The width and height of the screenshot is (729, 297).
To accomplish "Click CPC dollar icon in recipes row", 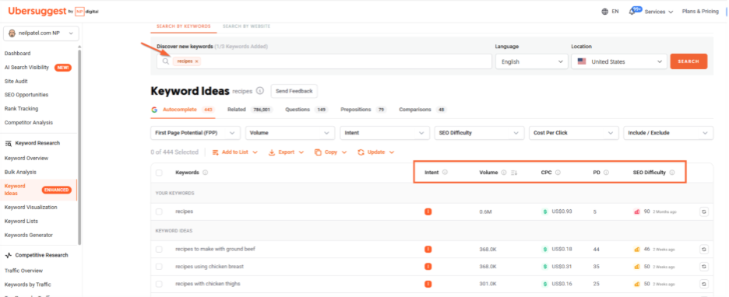I will [x=545, y=211].
